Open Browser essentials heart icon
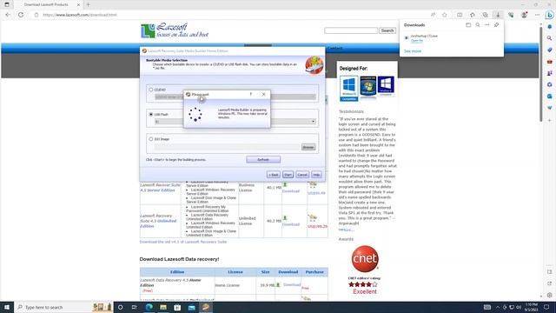The image size is (556, 313). click(511, 15)
